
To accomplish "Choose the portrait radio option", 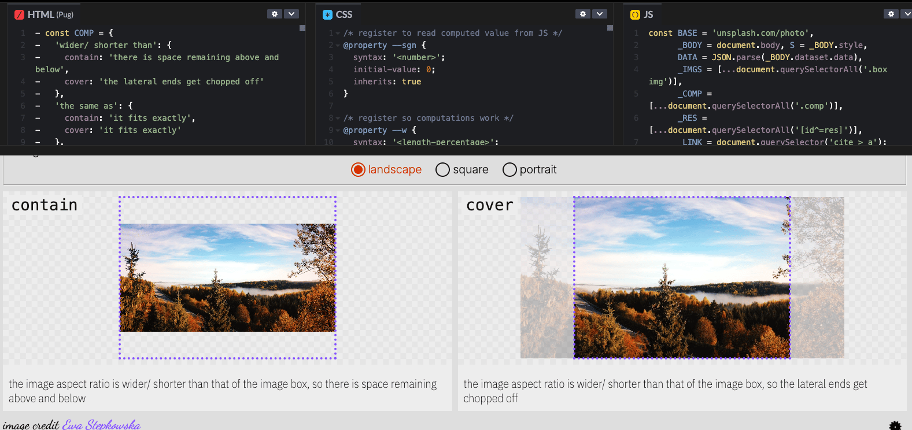I will click(x=509, y=169).
